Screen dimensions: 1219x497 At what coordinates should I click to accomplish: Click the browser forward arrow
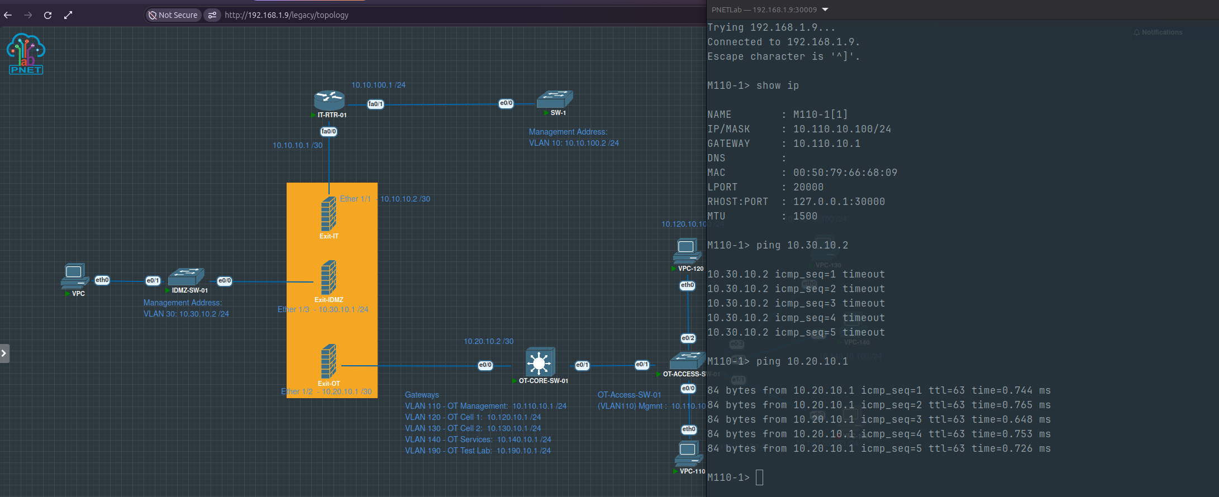(28, 15)
